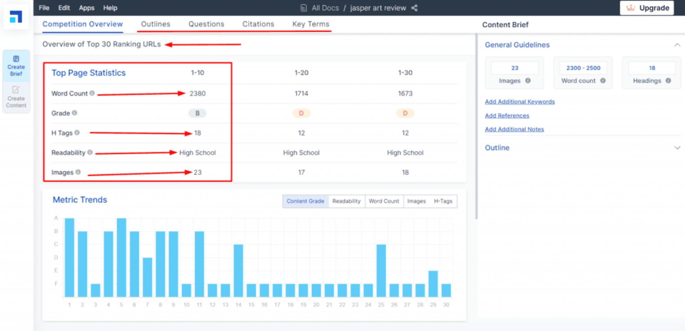Click the Word count 2300 - 2500 field
The height and width of the screenshot is (331, 685).
click(x=583, y=68)
